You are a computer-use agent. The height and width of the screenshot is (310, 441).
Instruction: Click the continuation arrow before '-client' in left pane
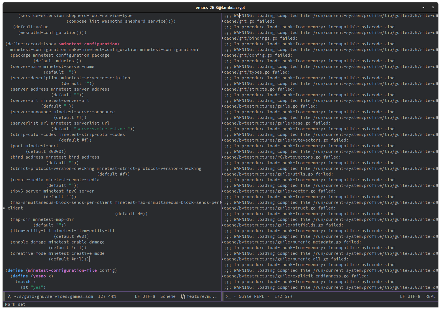pyautogui.click(x=4, y=208)
